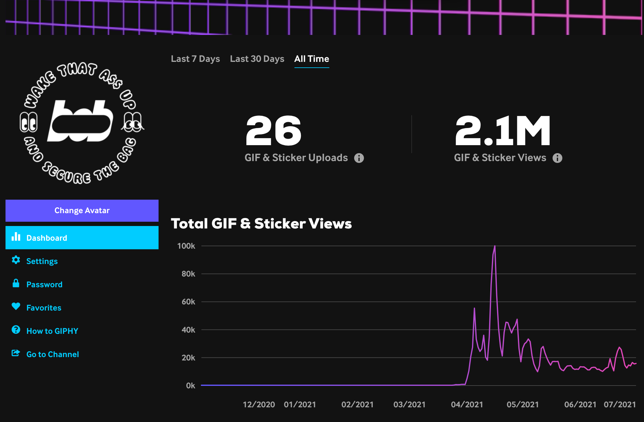Click the Settings gear icon

coord(16,260)
